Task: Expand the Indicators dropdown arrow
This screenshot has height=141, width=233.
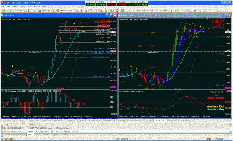Action: pyautogui.click(x=114, y=10)
